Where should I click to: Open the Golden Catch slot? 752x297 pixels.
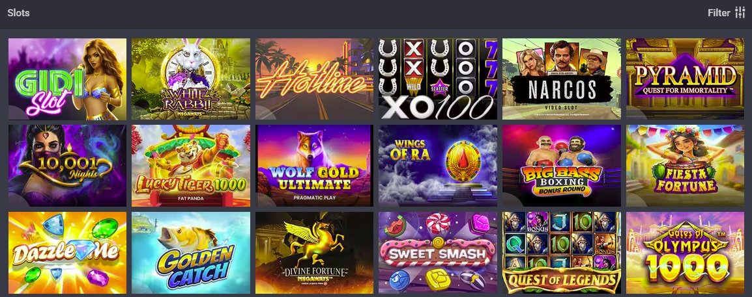click(191, 253)
